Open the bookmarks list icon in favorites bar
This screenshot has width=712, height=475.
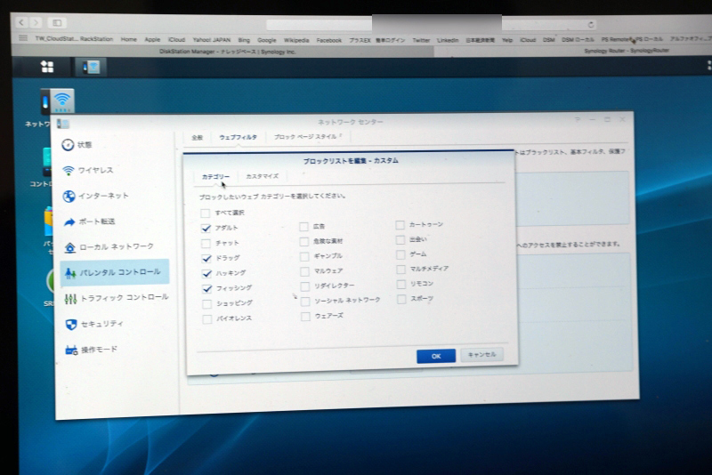[x=23, y=38]
